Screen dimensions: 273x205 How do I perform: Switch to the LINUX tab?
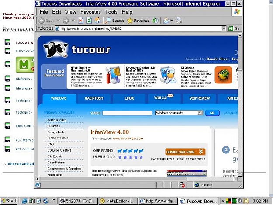pyautogui.click(x=129, y=98)
